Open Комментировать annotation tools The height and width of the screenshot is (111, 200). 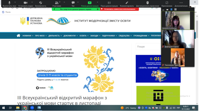pos(127,4)
